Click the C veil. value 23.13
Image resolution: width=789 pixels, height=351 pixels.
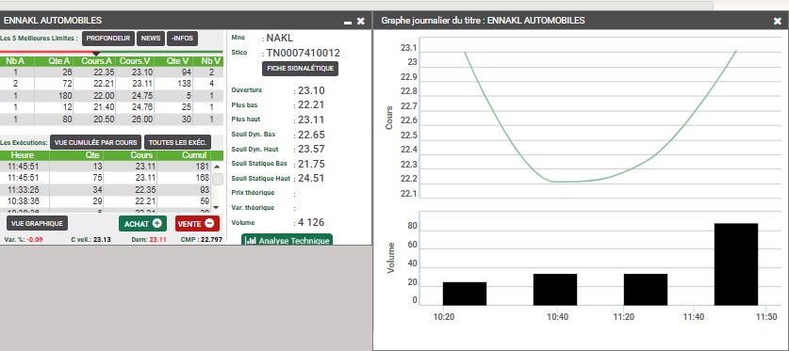(x=102, y=240)
